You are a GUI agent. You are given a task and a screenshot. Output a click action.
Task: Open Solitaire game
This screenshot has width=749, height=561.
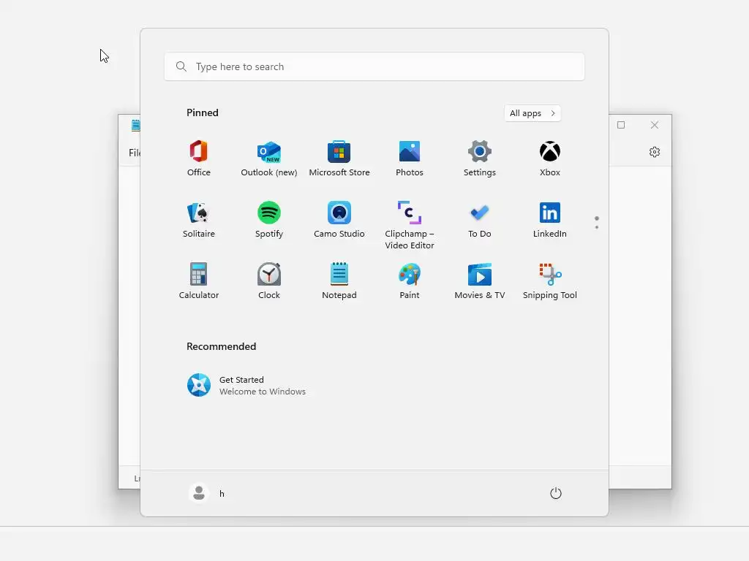(x=199, y=220)
